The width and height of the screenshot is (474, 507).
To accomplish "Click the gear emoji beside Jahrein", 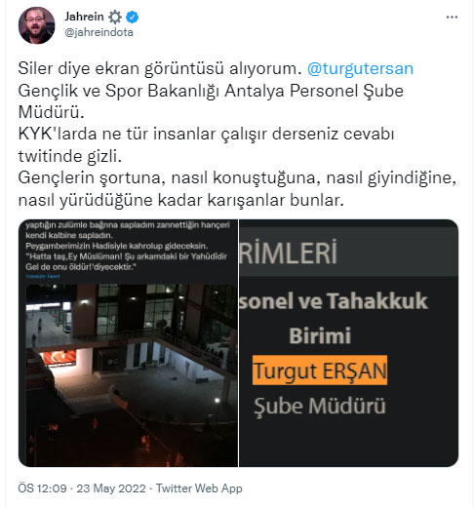I will [x=114, y=17].
